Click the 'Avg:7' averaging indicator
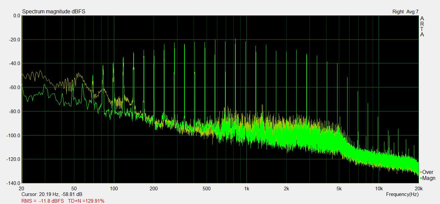 (413, 12)
